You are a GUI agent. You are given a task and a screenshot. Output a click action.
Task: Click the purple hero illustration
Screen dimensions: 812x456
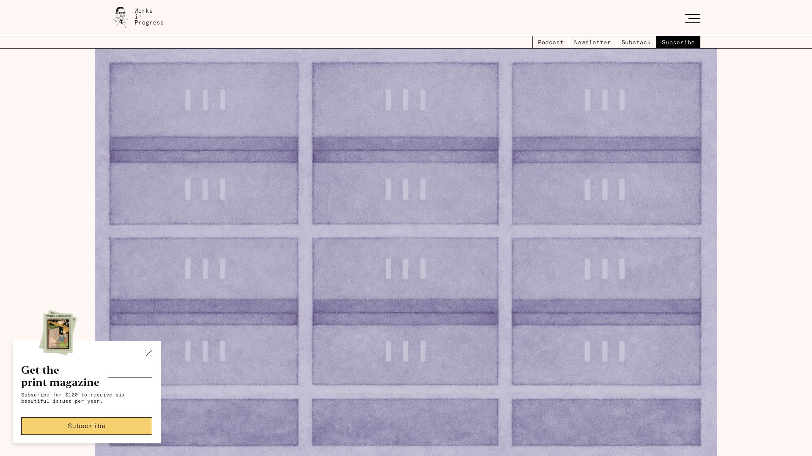(x=406, y=252)
